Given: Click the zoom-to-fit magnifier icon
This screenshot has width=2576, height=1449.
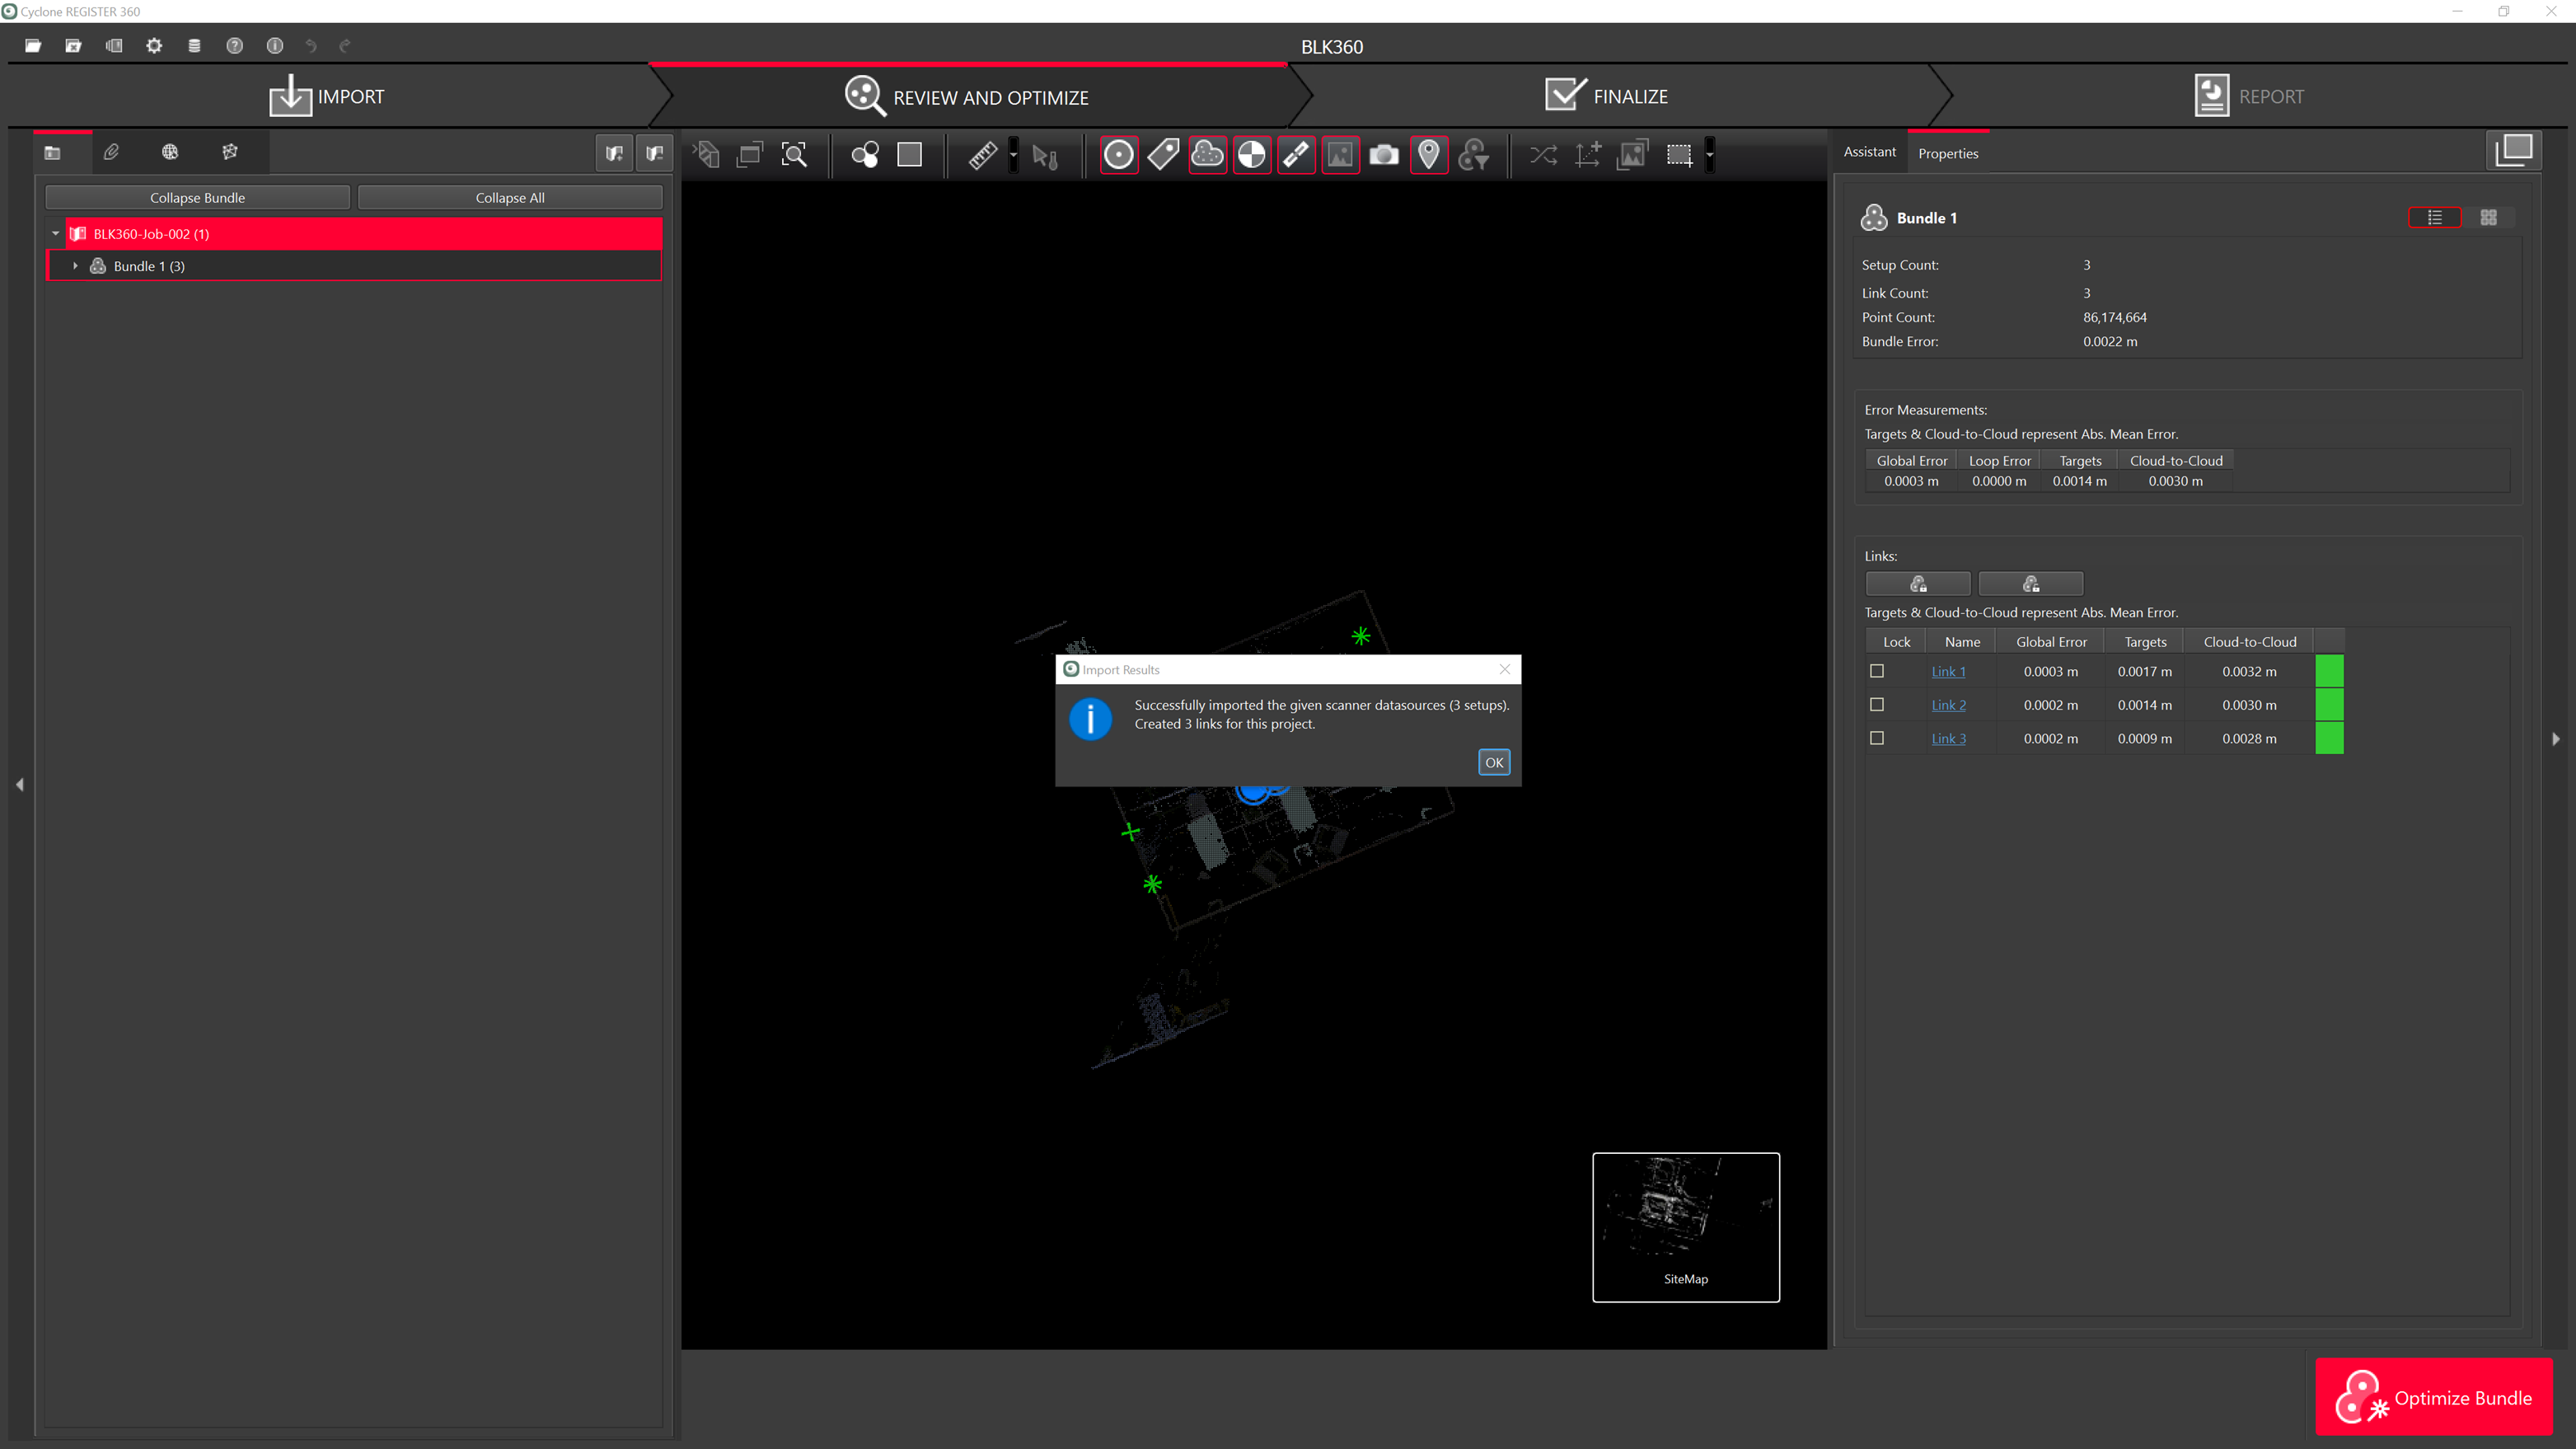Looking at the screenshot, I should point(794,155).
